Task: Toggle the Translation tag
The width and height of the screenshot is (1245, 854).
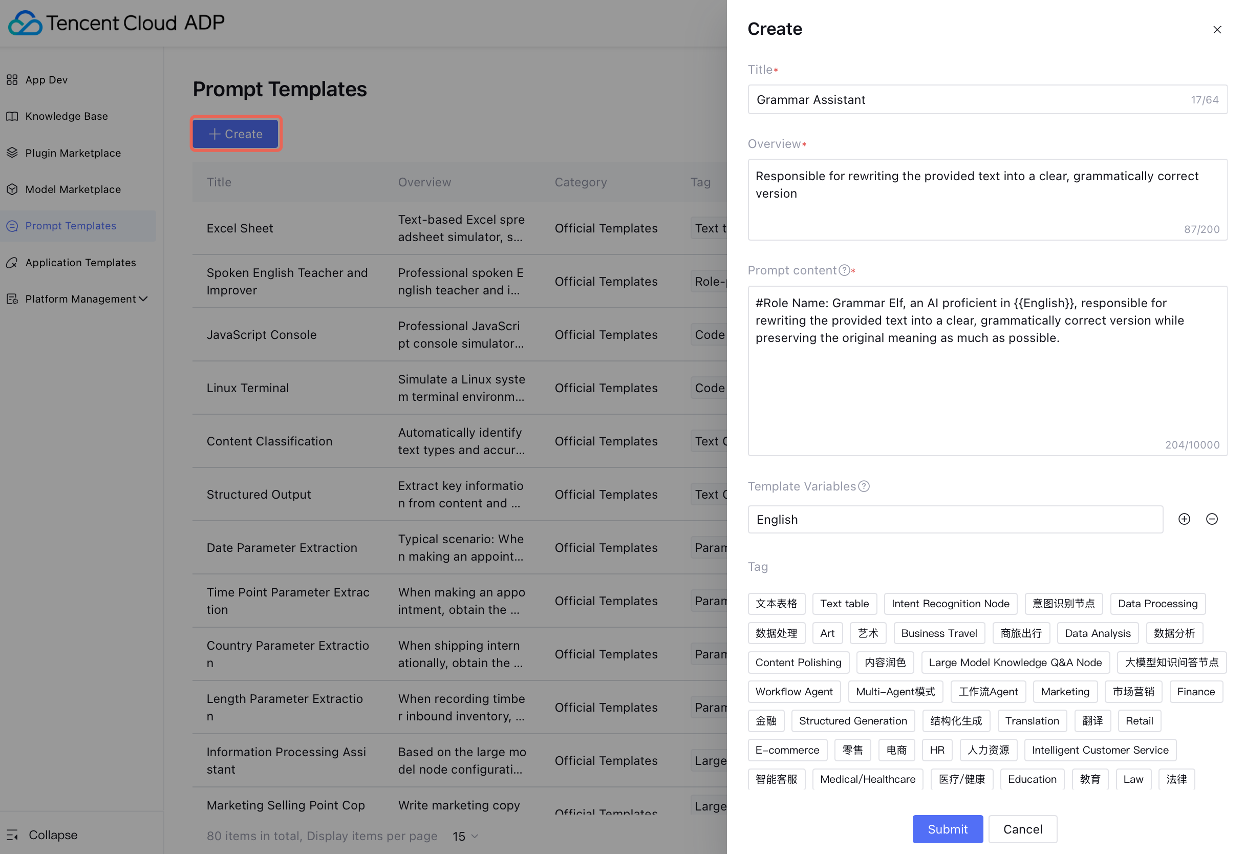Action: tap(1032, 721)
